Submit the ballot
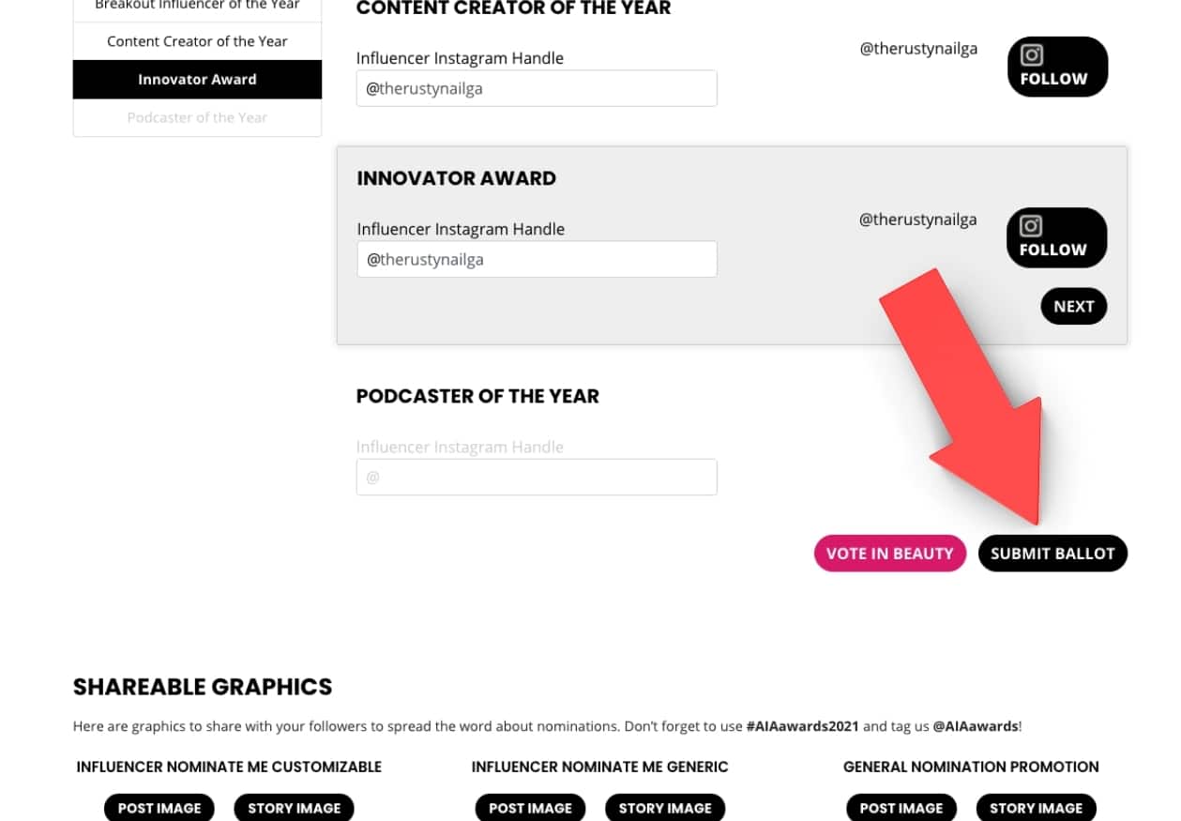Image resolution: width=1181 pixels, height=821 pixels. [x=1052, y=554]
